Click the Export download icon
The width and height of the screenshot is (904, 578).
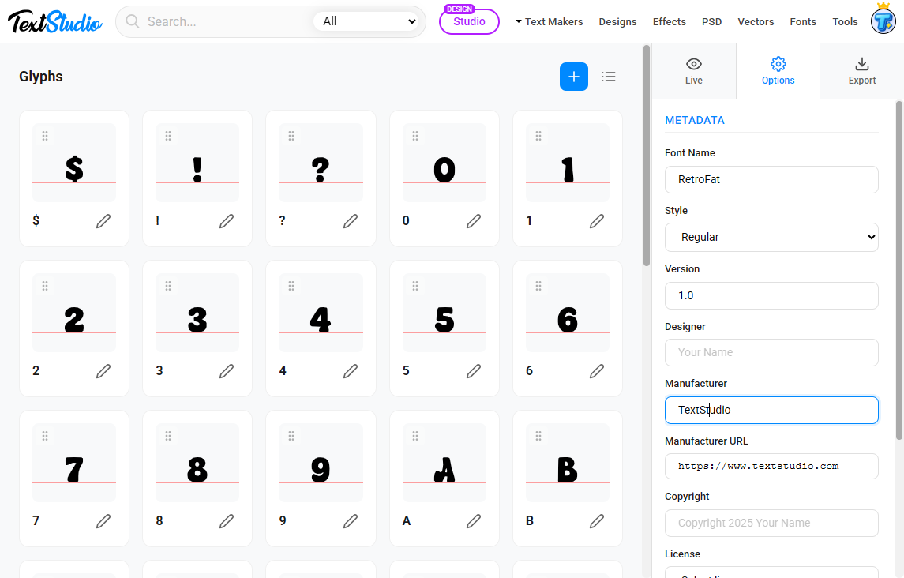[861, 64]
